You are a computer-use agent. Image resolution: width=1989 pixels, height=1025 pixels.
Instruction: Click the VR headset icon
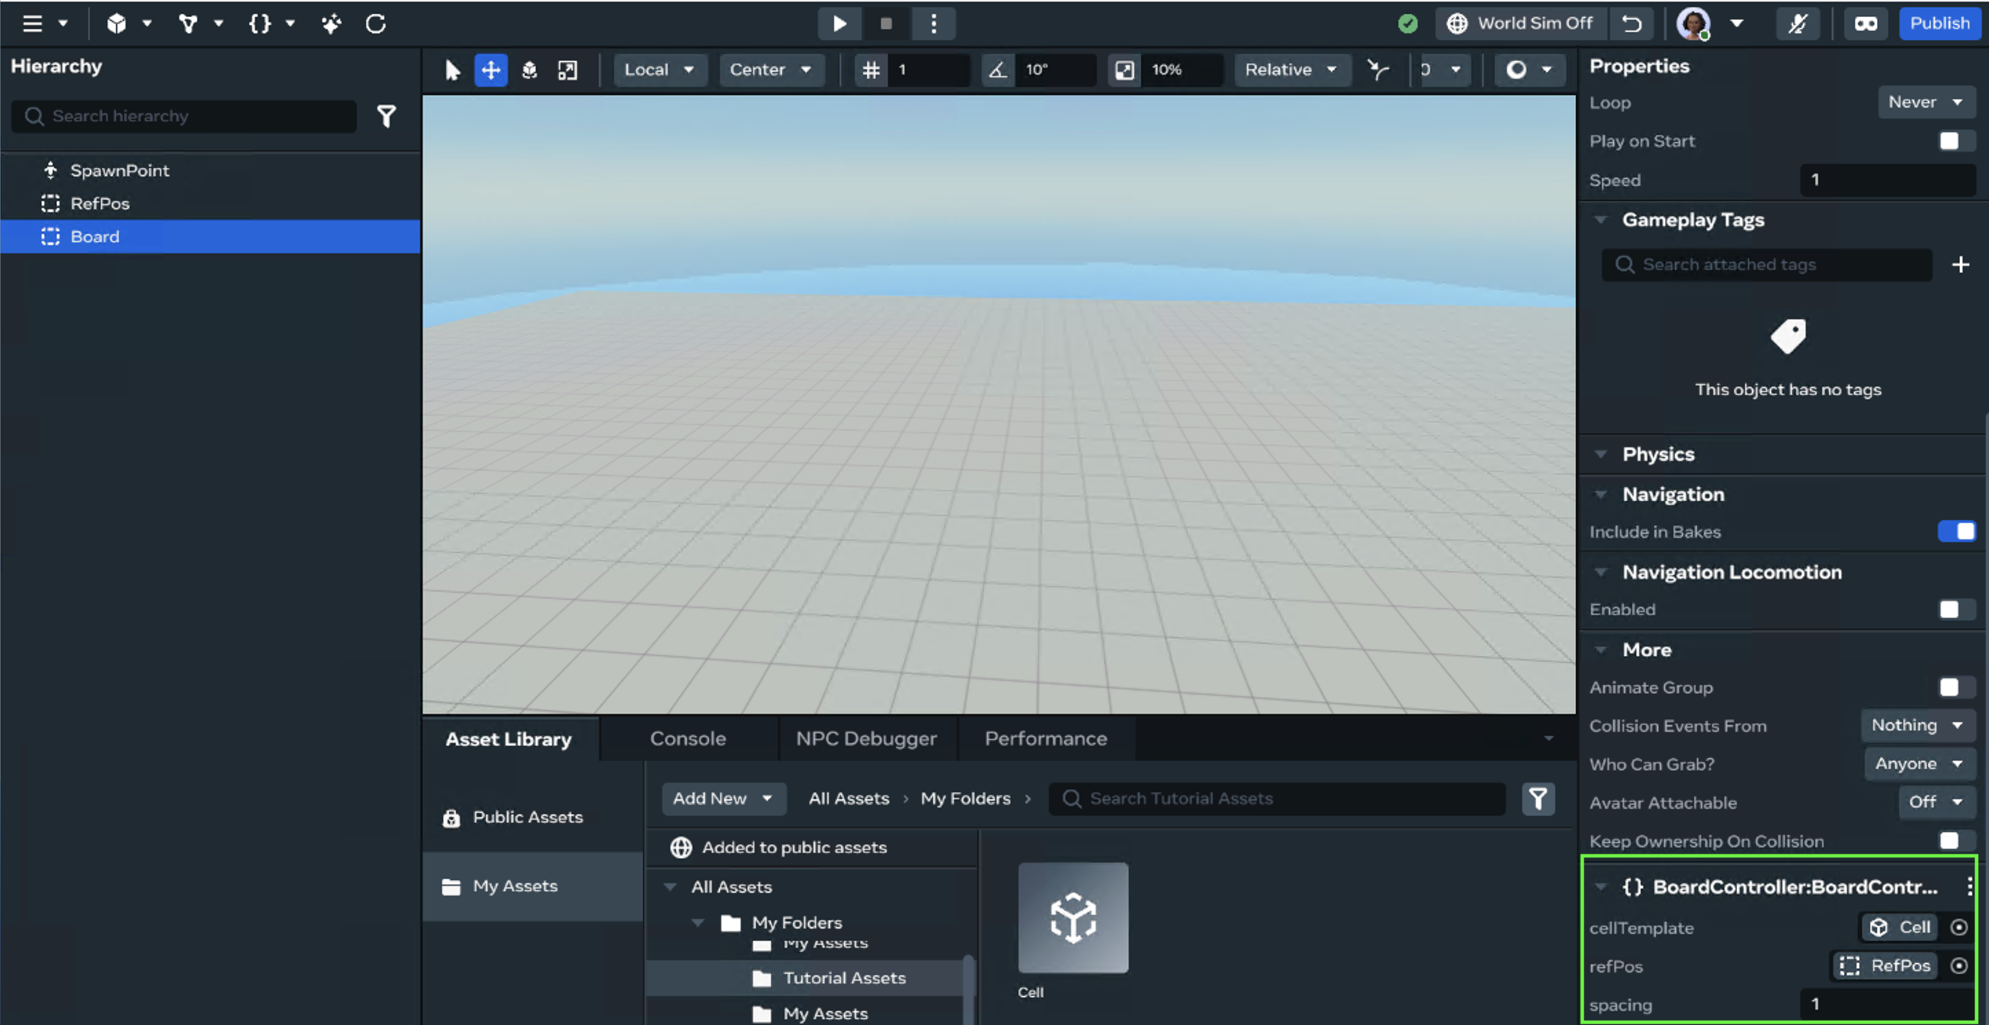pyautogui.click(x=1865, y=23)
